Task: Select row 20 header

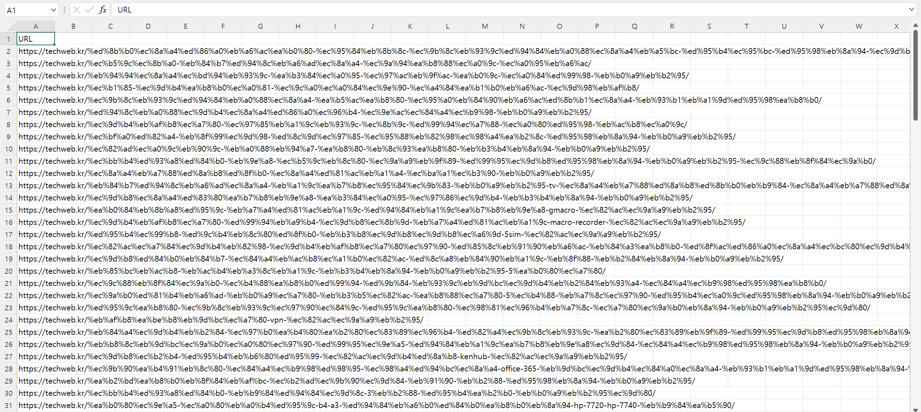Action: (8, 271)
